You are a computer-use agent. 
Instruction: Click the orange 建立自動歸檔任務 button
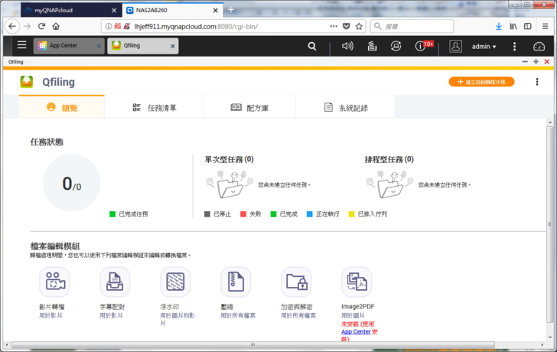[x=481, y=82]
